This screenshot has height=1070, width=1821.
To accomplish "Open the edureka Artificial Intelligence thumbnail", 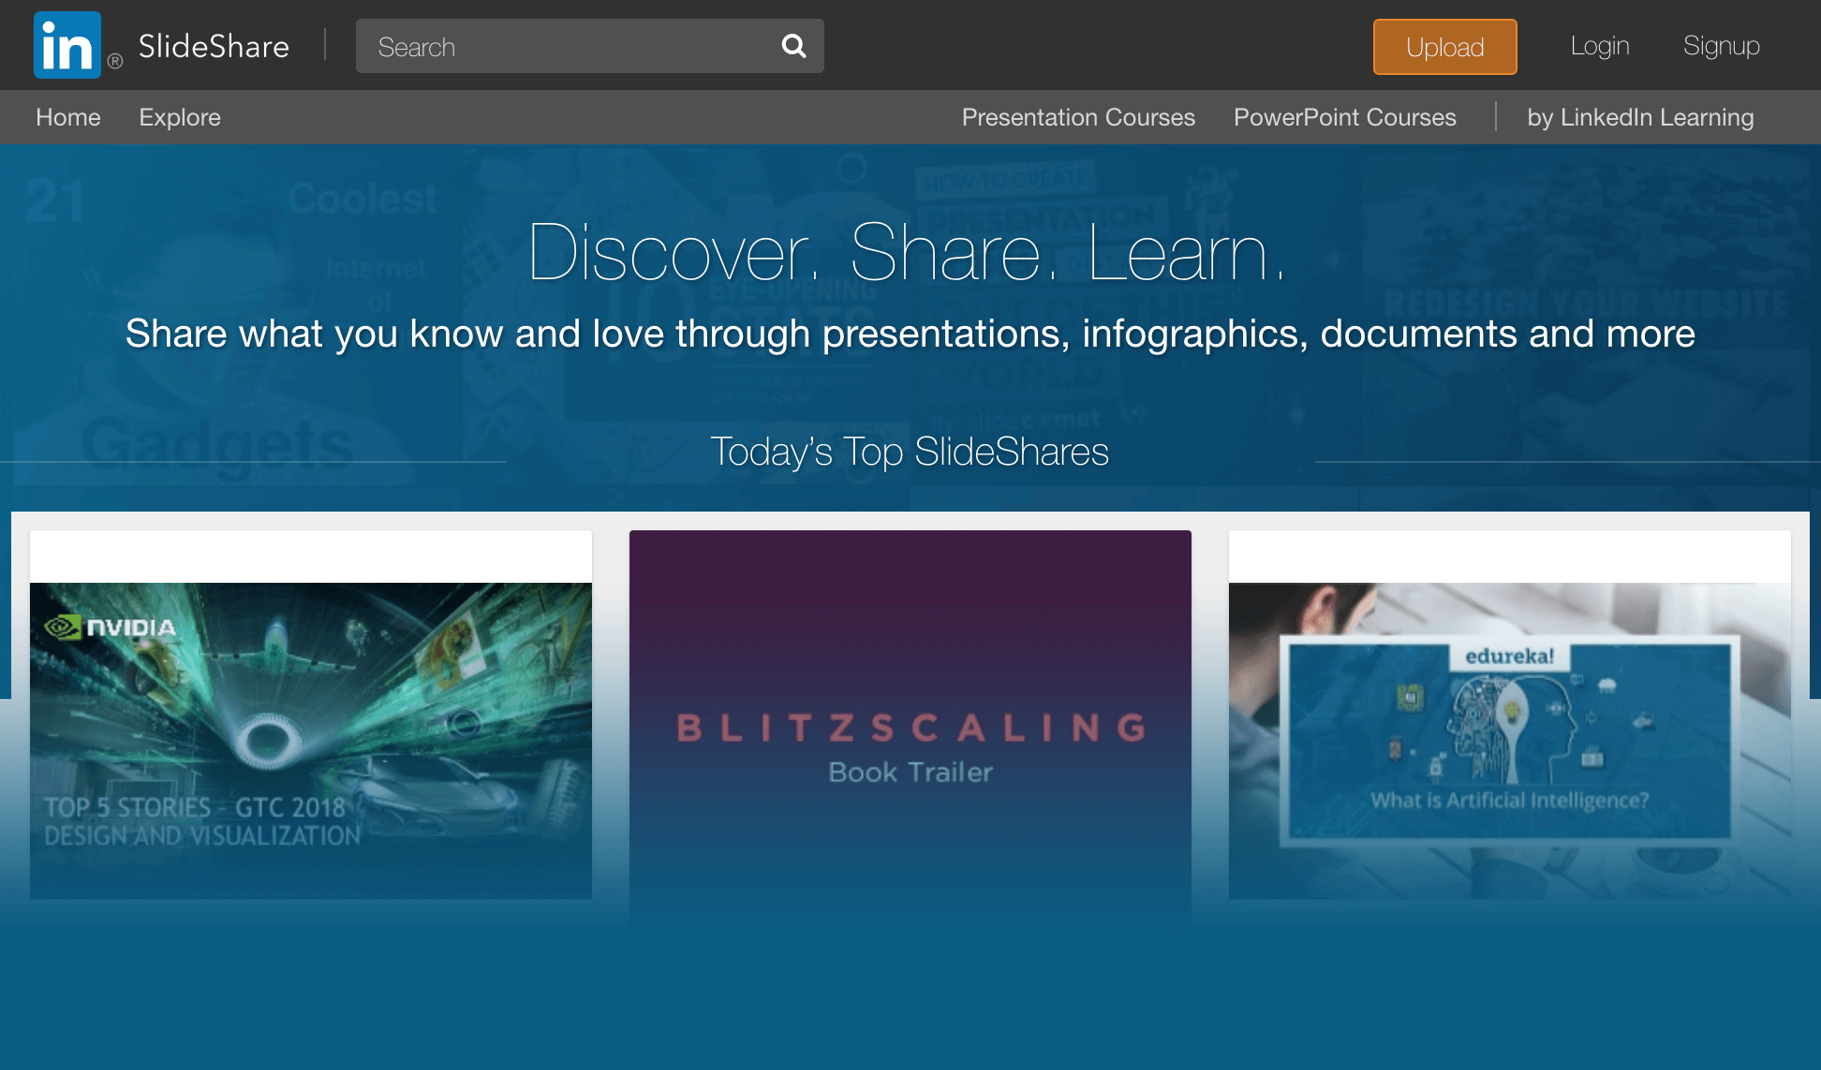I will 1510,740.
